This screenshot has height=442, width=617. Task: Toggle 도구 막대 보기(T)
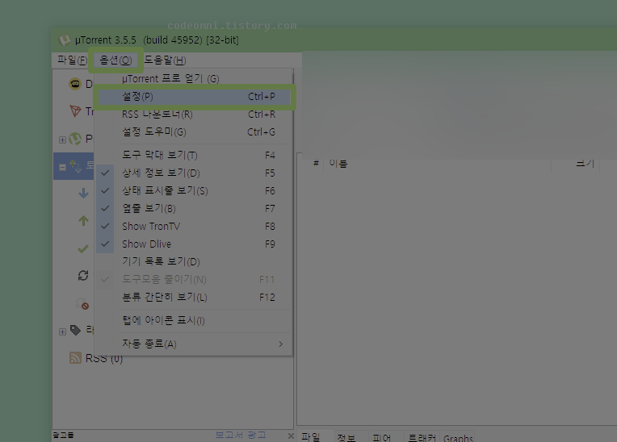(195, 155)
